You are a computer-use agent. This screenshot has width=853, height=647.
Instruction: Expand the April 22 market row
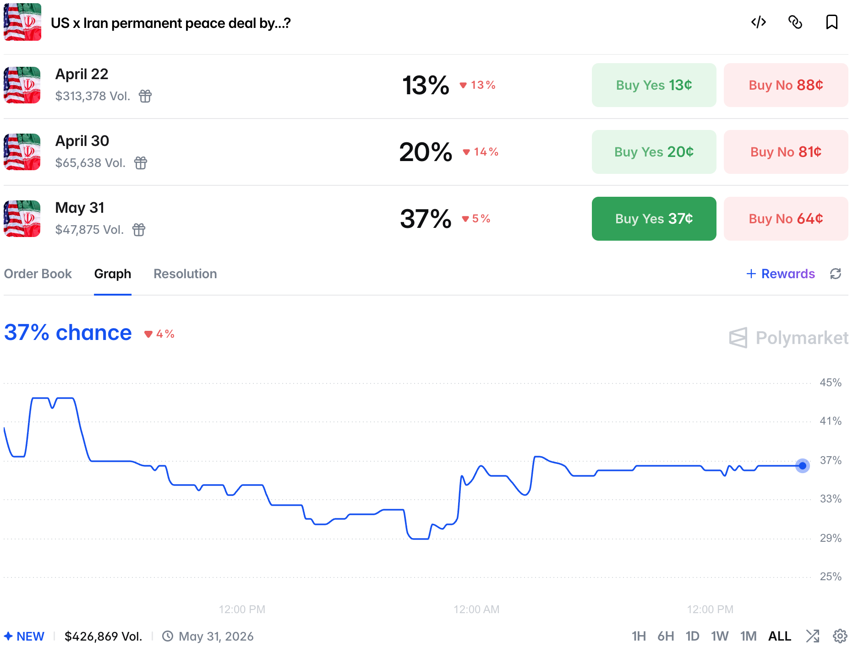pos(229,85)
